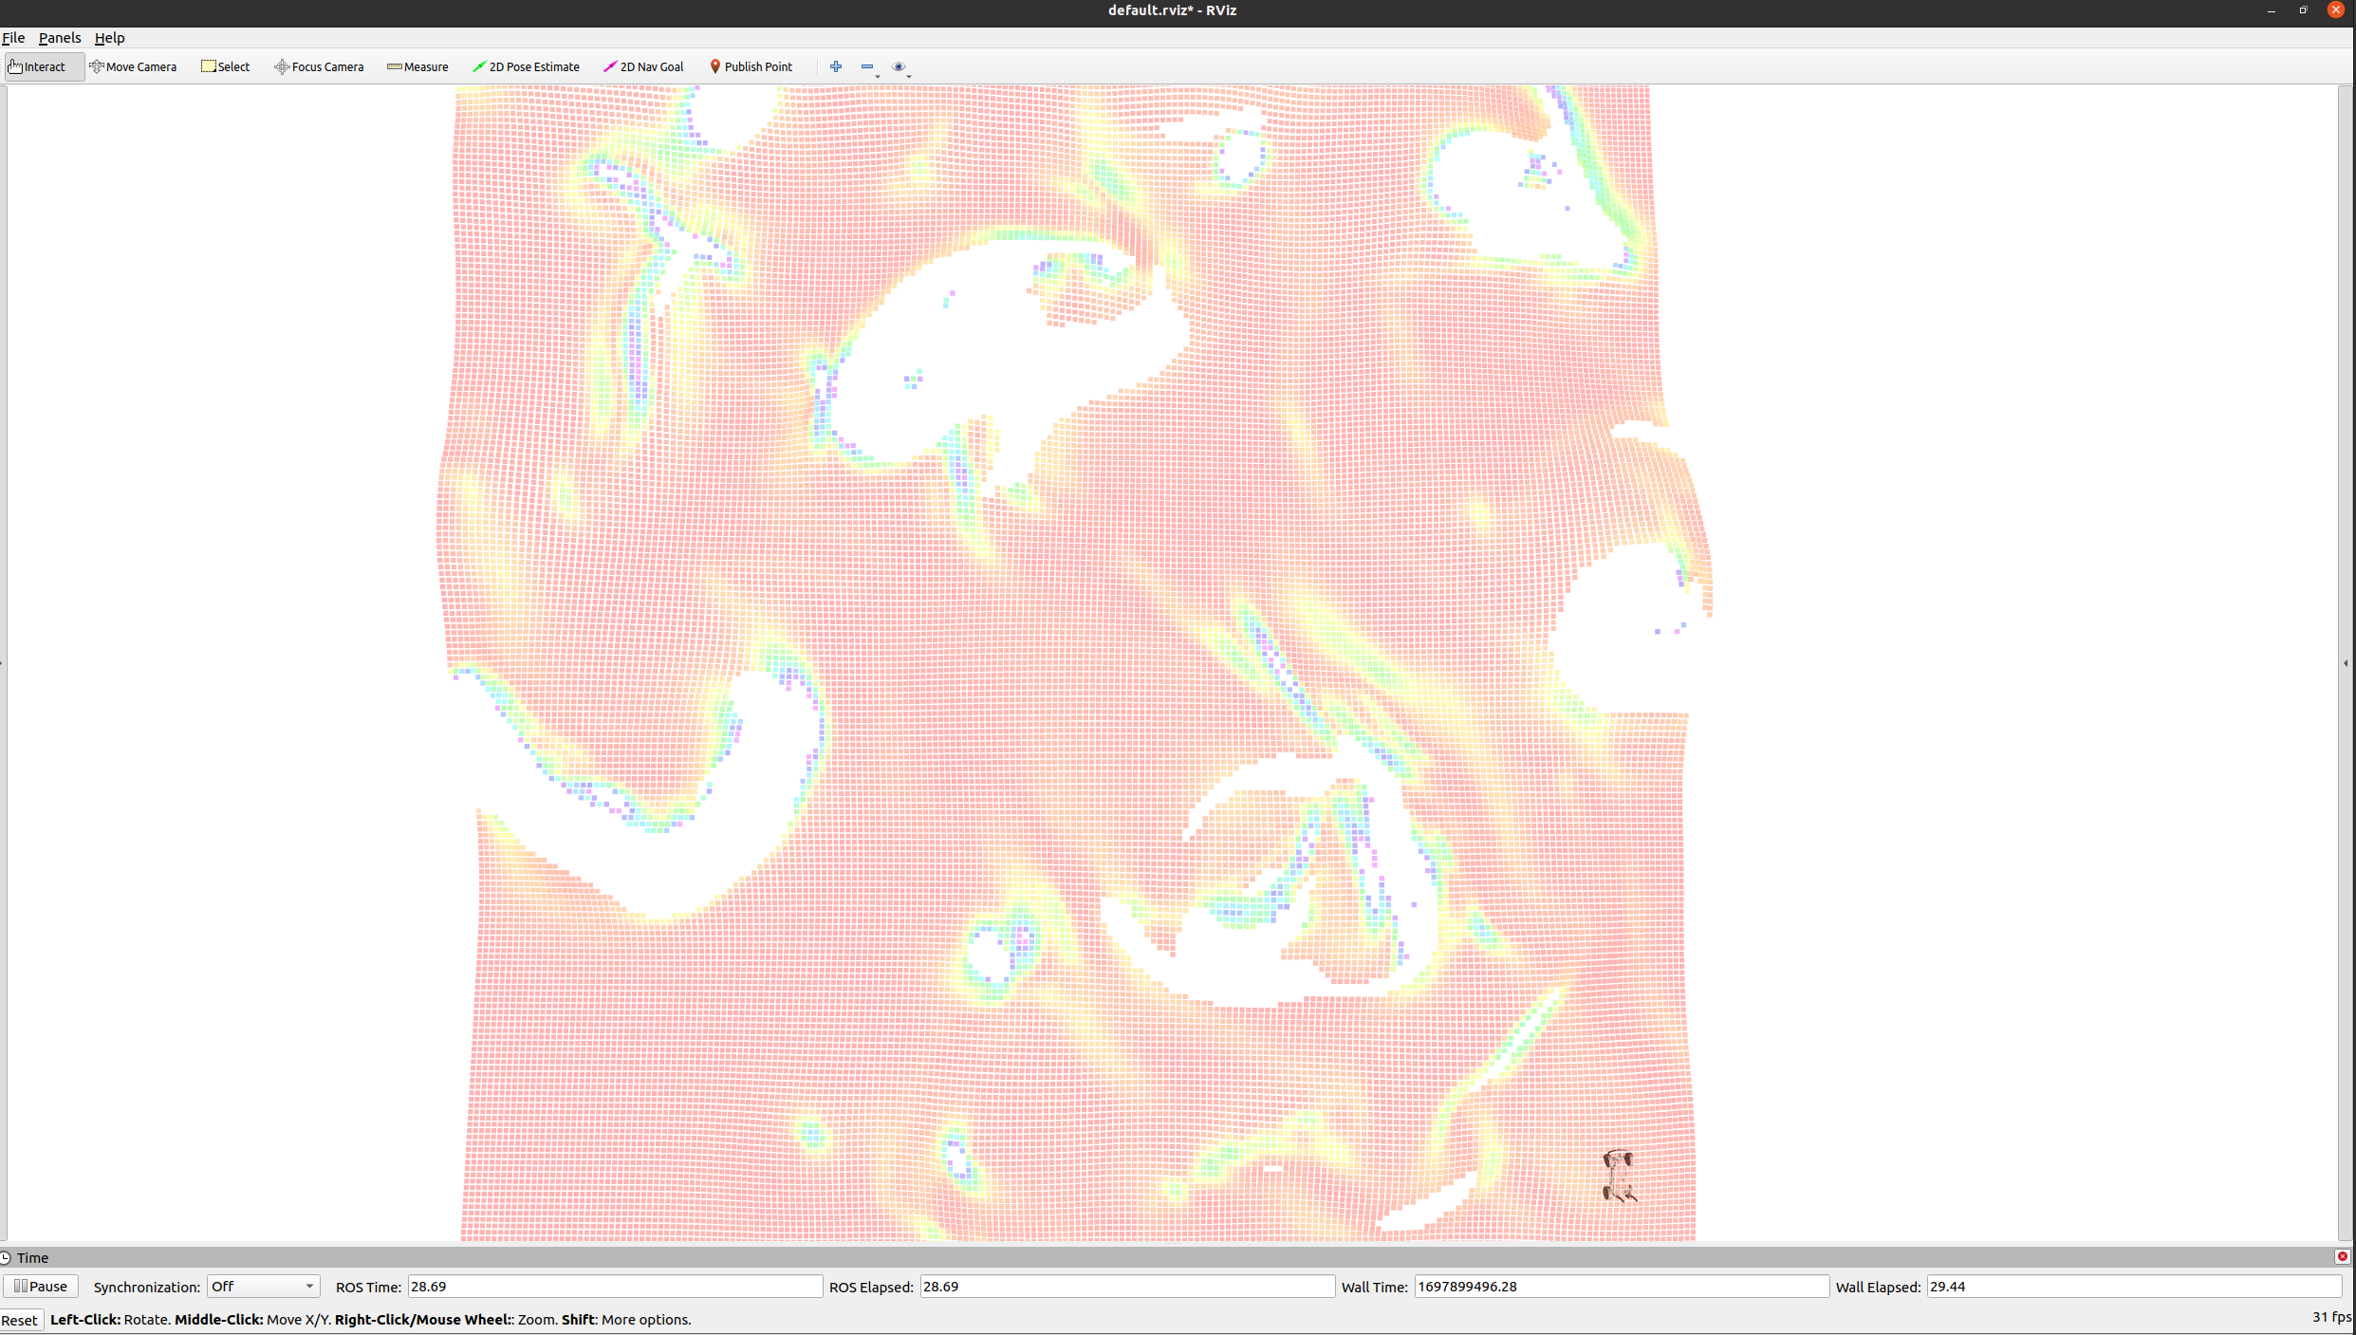Activate the 2D Pose Estimate tool

[x=526, y=67]
